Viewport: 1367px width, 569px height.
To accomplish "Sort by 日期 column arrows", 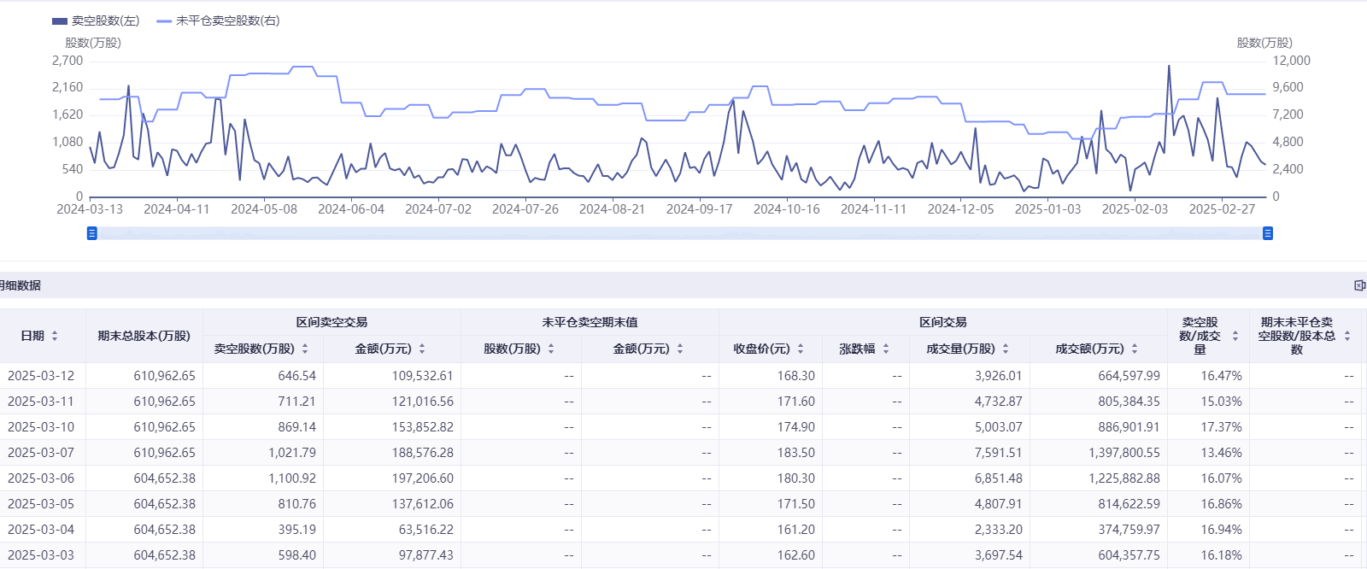I will pos(55,336).
